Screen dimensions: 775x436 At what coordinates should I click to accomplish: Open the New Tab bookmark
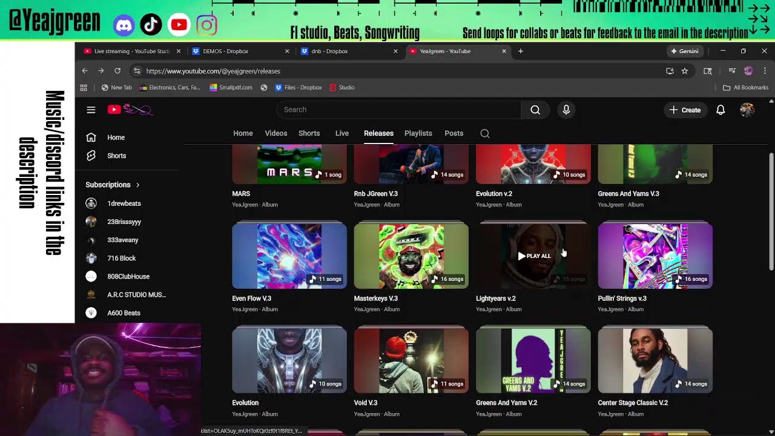[x=116, y=87]
